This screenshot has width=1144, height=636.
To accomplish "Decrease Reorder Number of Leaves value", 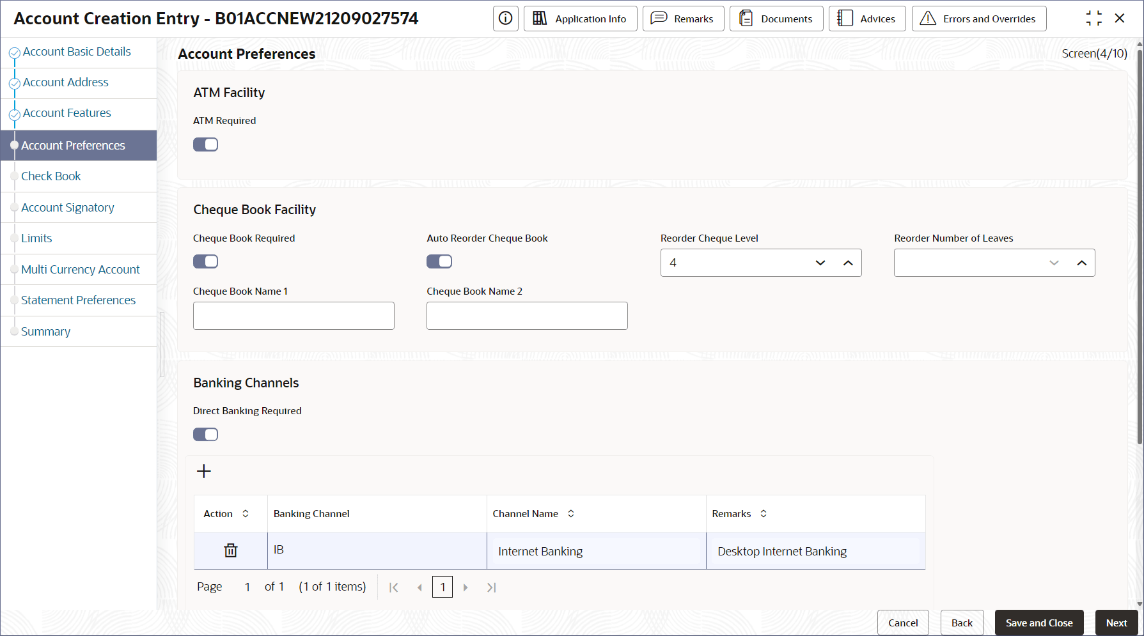I will click(1054, 263).
